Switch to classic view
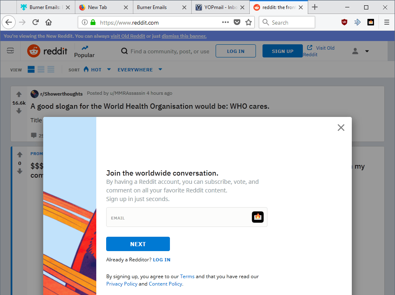This screenshot has width=395, height=295. 41,69
